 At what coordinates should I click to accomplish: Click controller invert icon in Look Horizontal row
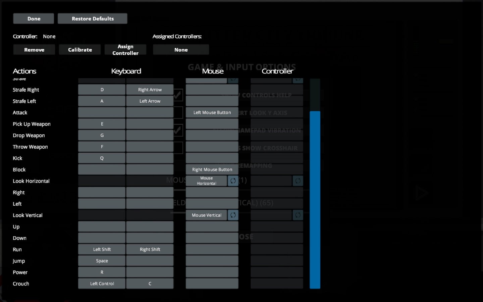click(298, 181)
